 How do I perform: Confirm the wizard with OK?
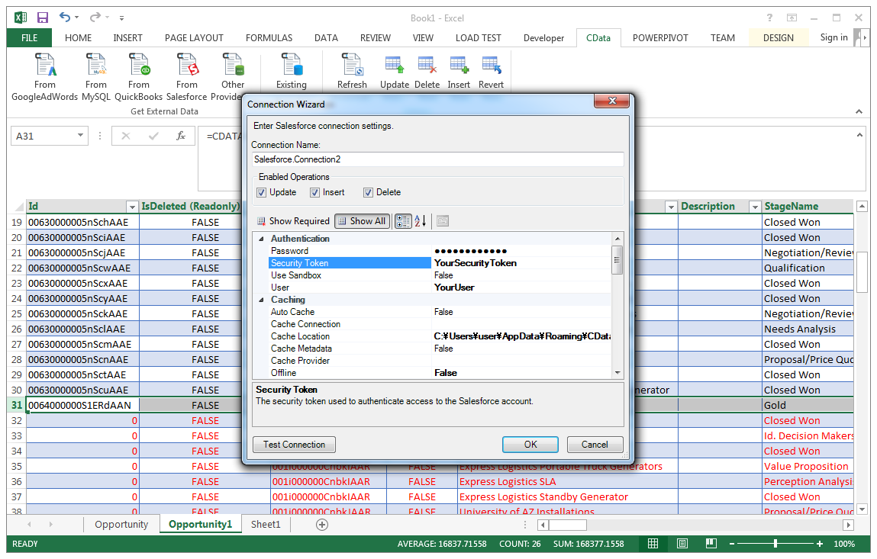point(530,445)
